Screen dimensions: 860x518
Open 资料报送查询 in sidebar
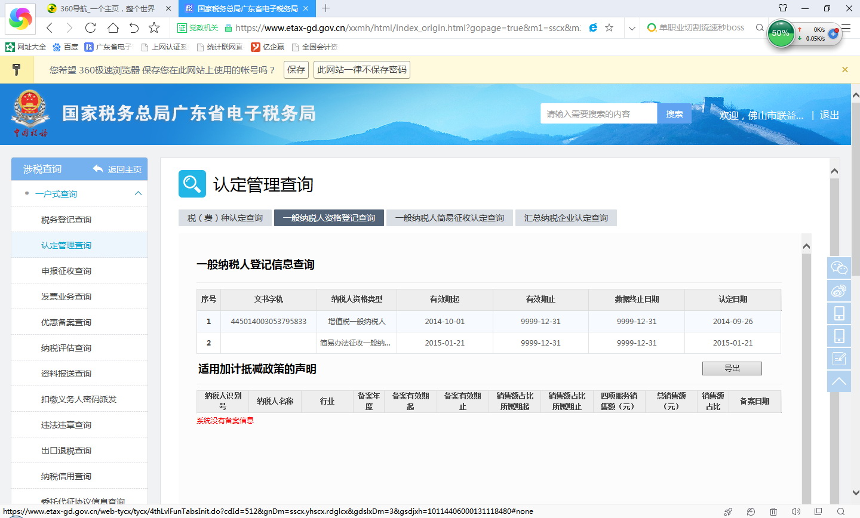pyautogui.click(x=79, y=374)
